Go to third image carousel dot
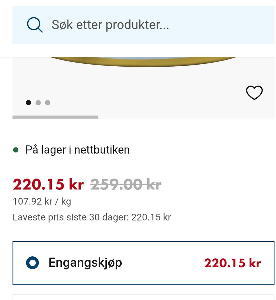Image resolution: width=276 pixels, height=300 pixels. pos(48,102)
